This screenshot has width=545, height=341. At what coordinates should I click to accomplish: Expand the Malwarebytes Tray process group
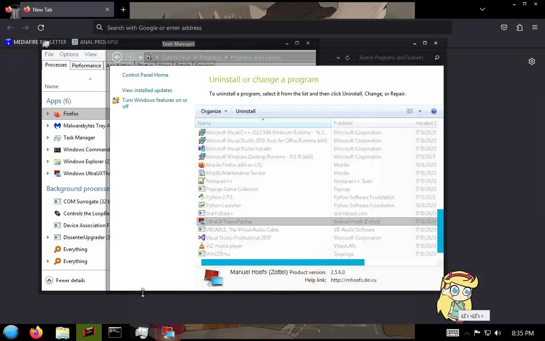[48, 126]
